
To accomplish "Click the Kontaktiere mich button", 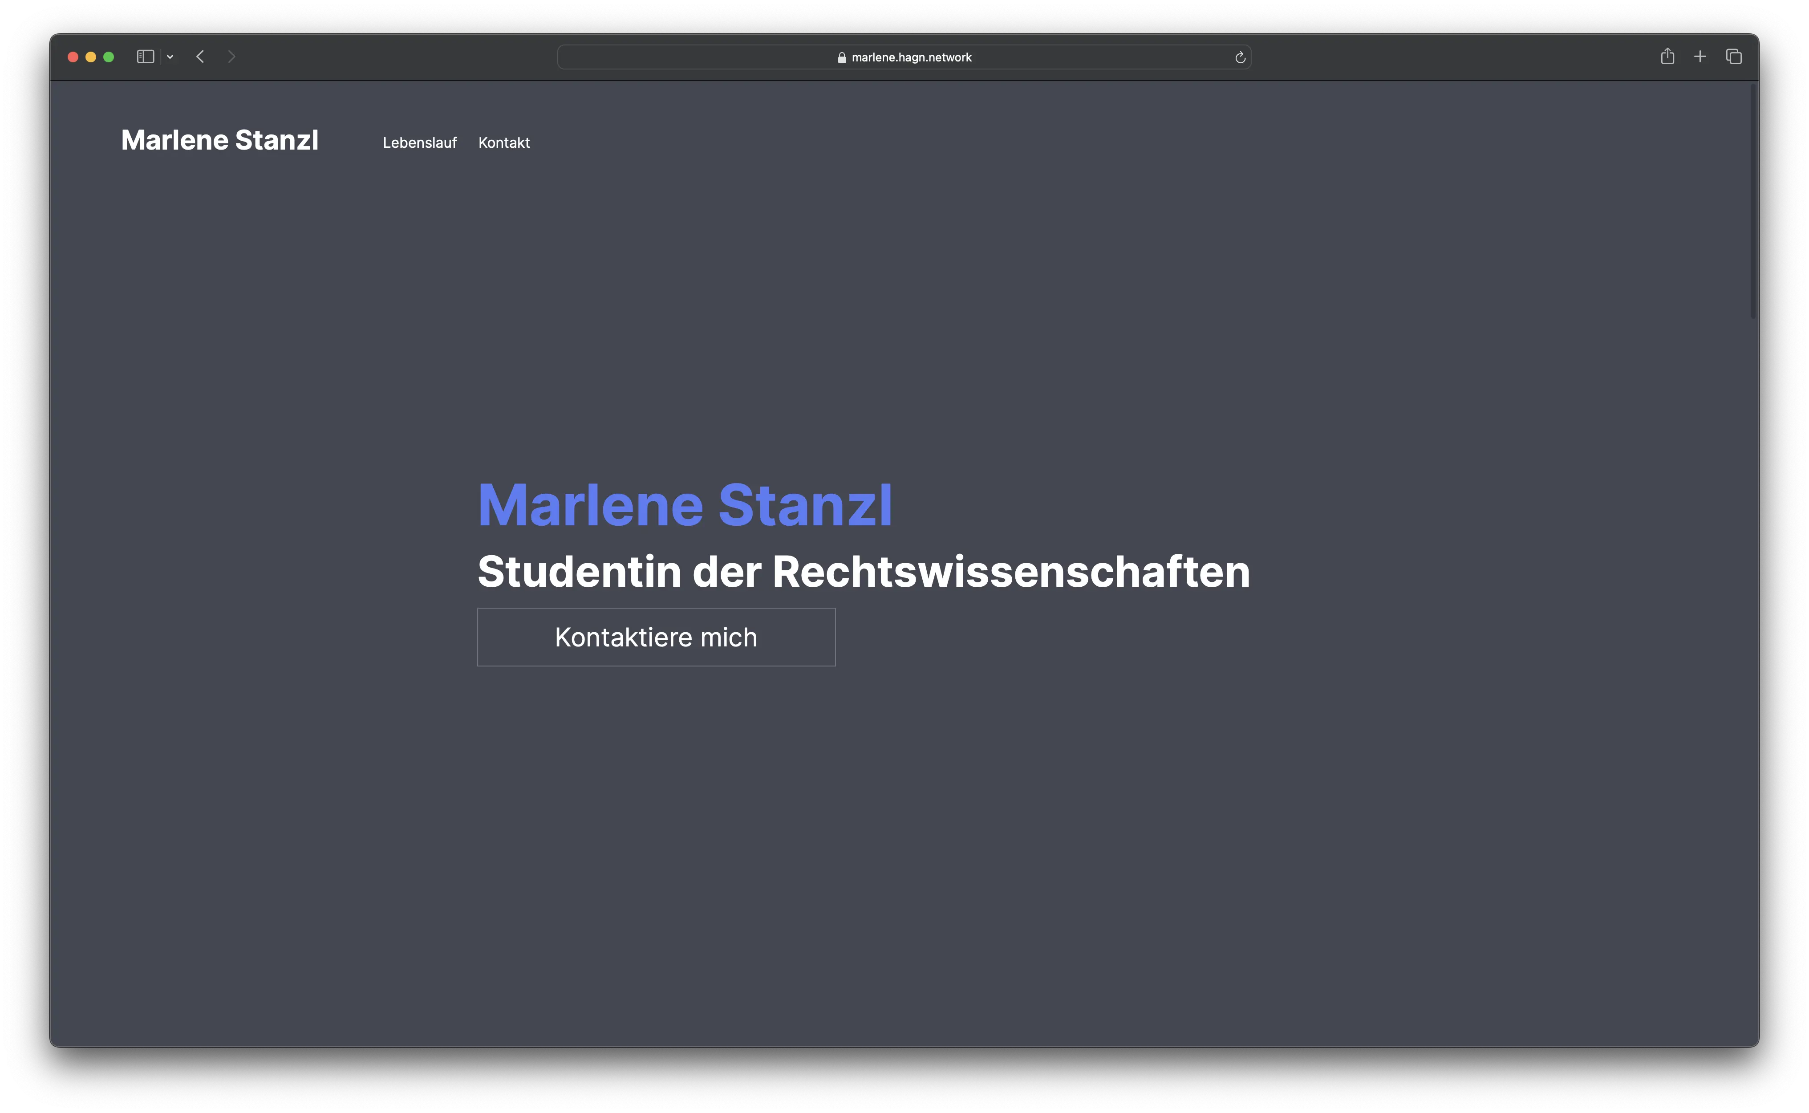I will pyautogui.click(x=656, y=637).
